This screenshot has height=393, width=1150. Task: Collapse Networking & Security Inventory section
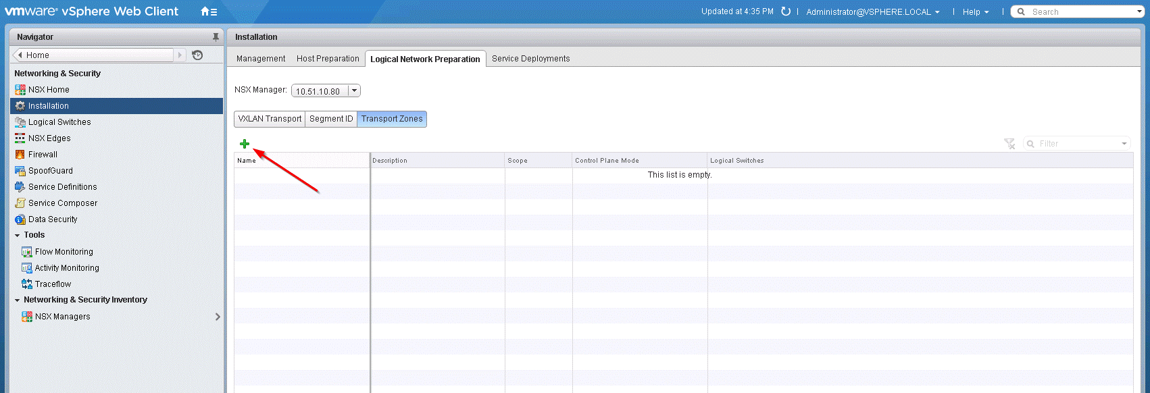click(18, 300)
